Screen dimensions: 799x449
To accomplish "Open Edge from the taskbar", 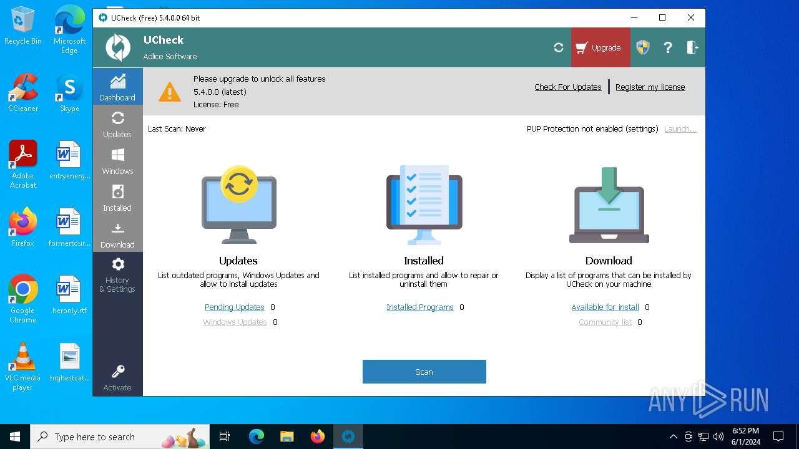I will (257, 437).
